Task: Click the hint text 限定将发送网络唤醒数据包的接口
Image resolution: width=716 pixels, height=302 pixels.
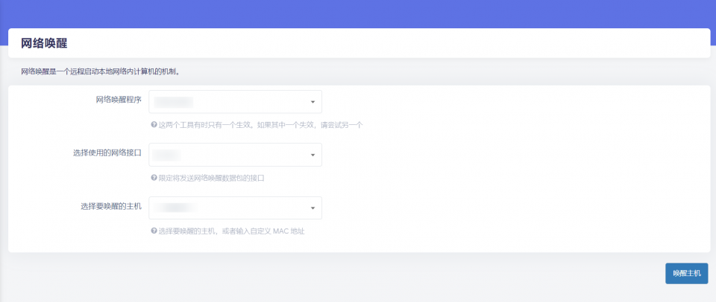Action: click(212, 179)
